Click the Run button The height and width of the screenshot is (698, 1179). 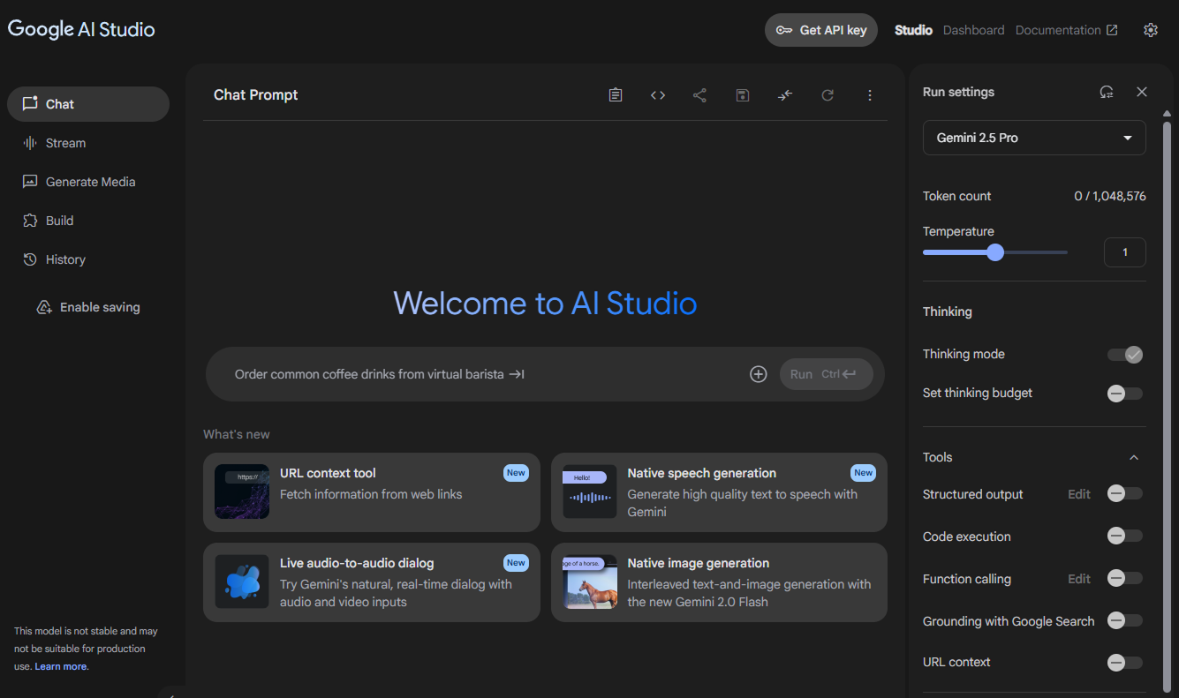[826, 374]
